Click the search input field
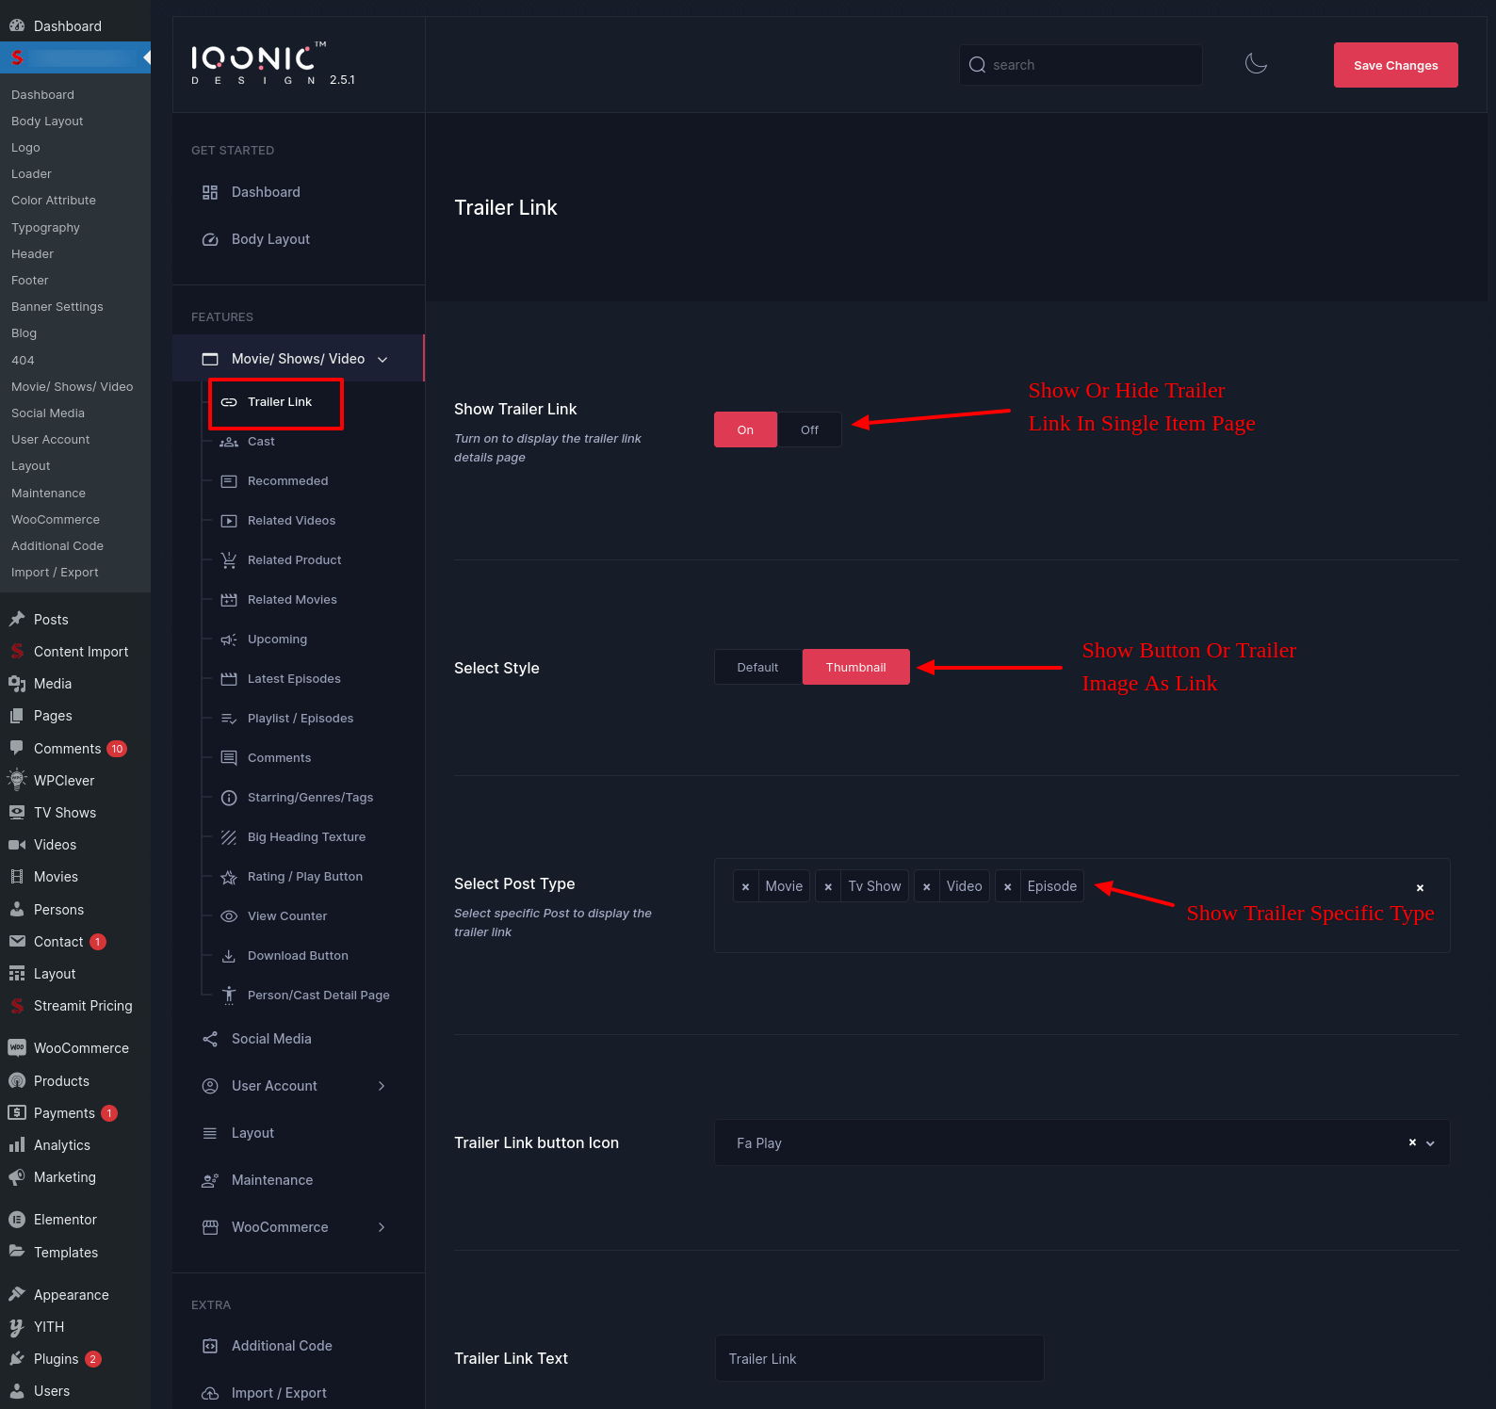The width and height of the screenshot is (1496, 1409). (x=1081, y=65)
